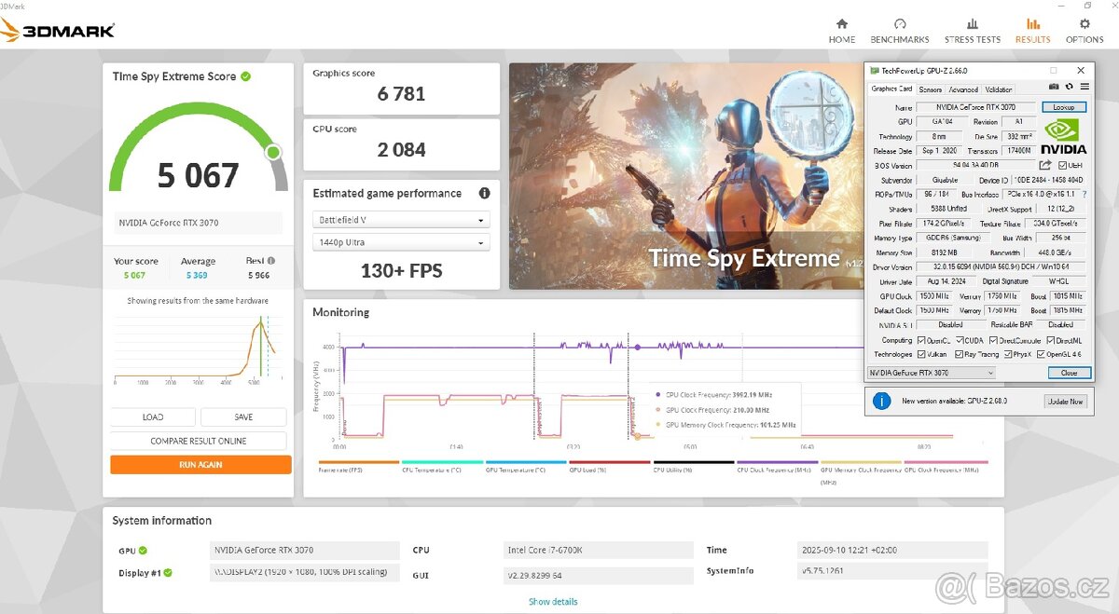The width and height of the screenshot is (1119, 614).
Task: Switch to the Advanced tab in GPU-Z
Action: click(x=962, y=89)
